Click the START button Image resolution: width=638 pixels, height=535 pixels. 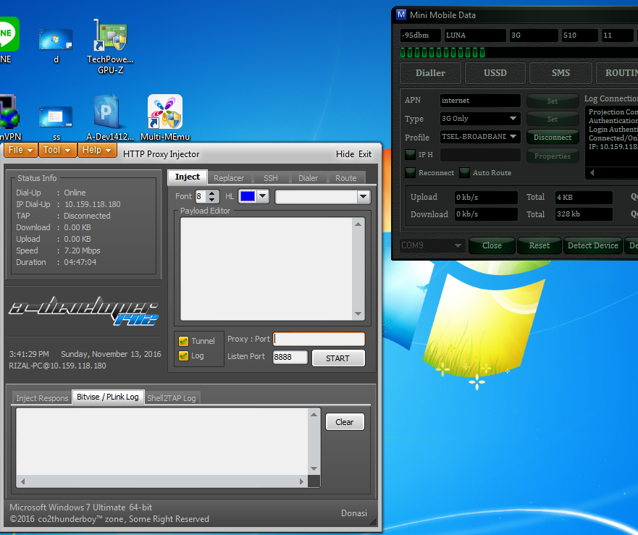[338, 358]
